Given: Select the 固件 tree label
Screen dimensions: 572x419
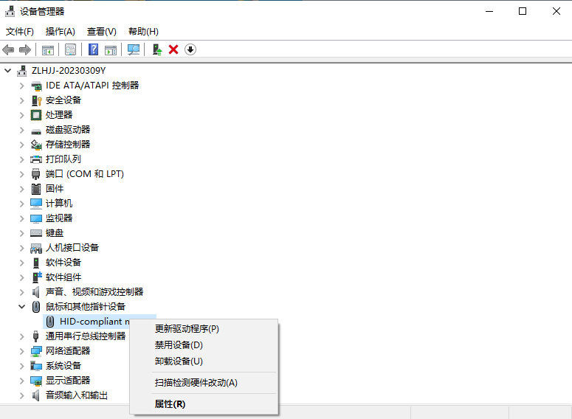Looking at the screenshot, I should pyautogui.click(x=55, y=189).
